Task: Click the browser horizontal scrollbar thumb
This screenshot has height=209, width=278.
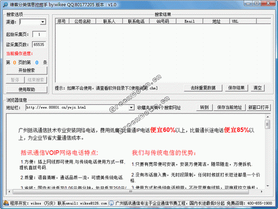Action: [x=131, y=192]
